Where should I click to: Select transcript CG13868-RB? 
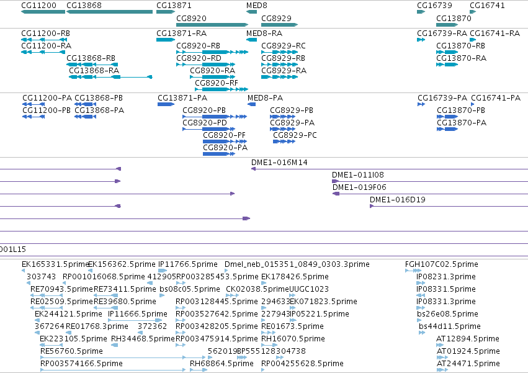pos(91,58)
